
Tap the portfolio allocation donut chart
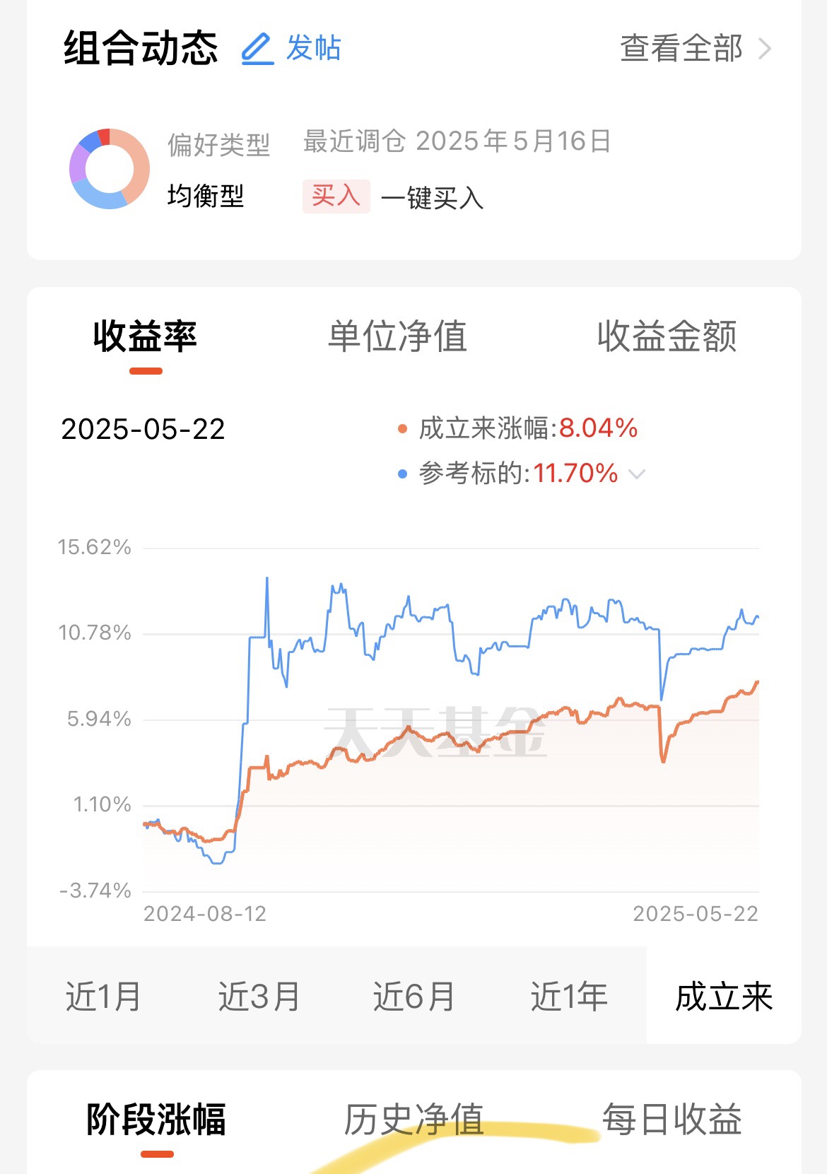coord(110,169)
